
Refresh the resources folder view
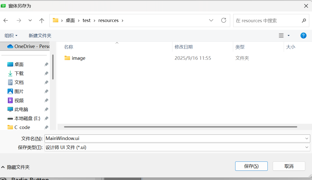tap(224, 20)
